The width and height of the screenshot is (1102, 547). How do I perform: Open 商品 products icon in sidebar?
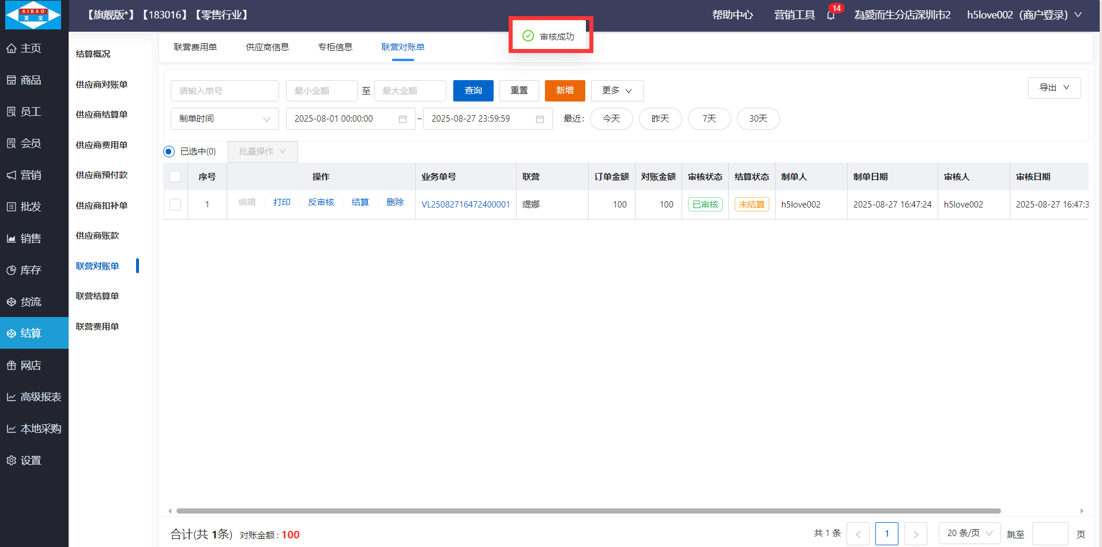coord(12,80)
